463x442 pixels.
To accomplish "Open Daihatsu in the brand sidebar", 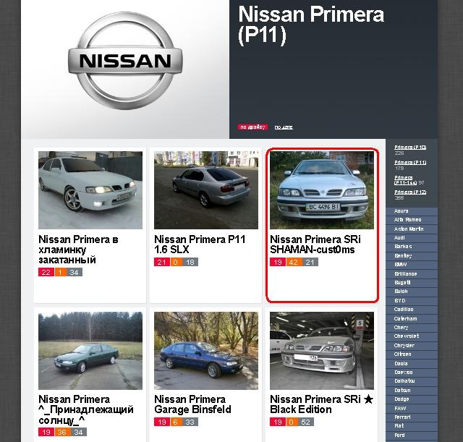I will coord(404,381).
